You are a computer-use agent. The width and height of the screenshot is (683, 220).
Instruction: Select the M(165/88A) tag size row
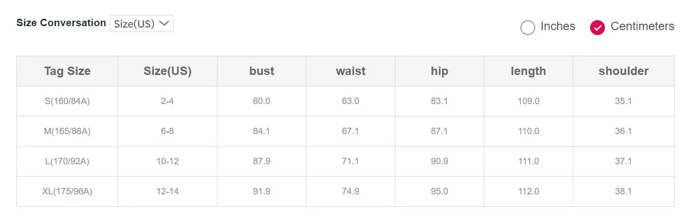pyautogui.click(x=345, y=131)
